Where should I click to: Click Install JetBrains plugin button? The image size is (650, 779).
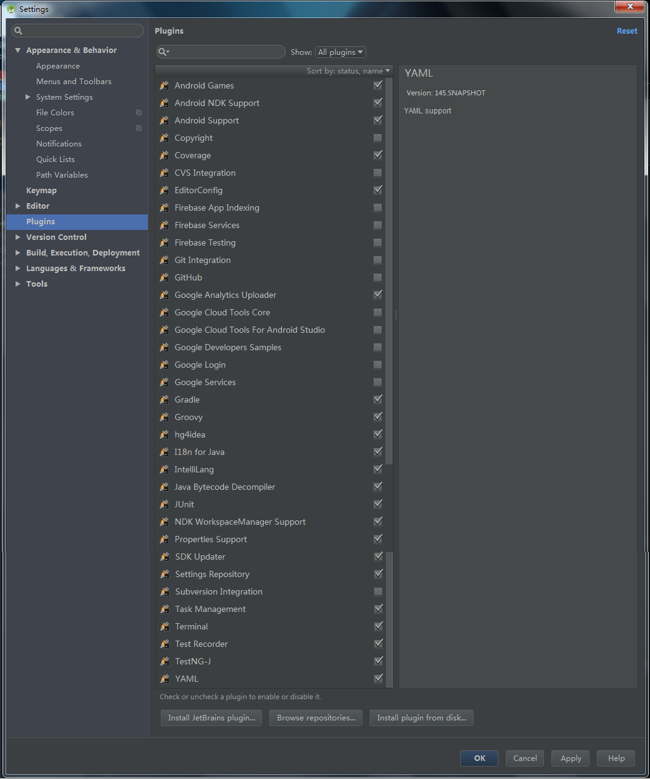(211, 718)
